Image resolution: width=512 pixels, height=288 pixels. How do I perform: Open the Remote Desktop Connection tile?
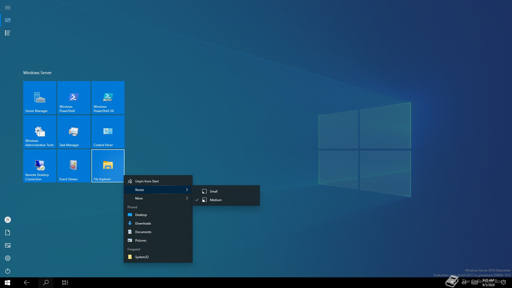point(40,166)
